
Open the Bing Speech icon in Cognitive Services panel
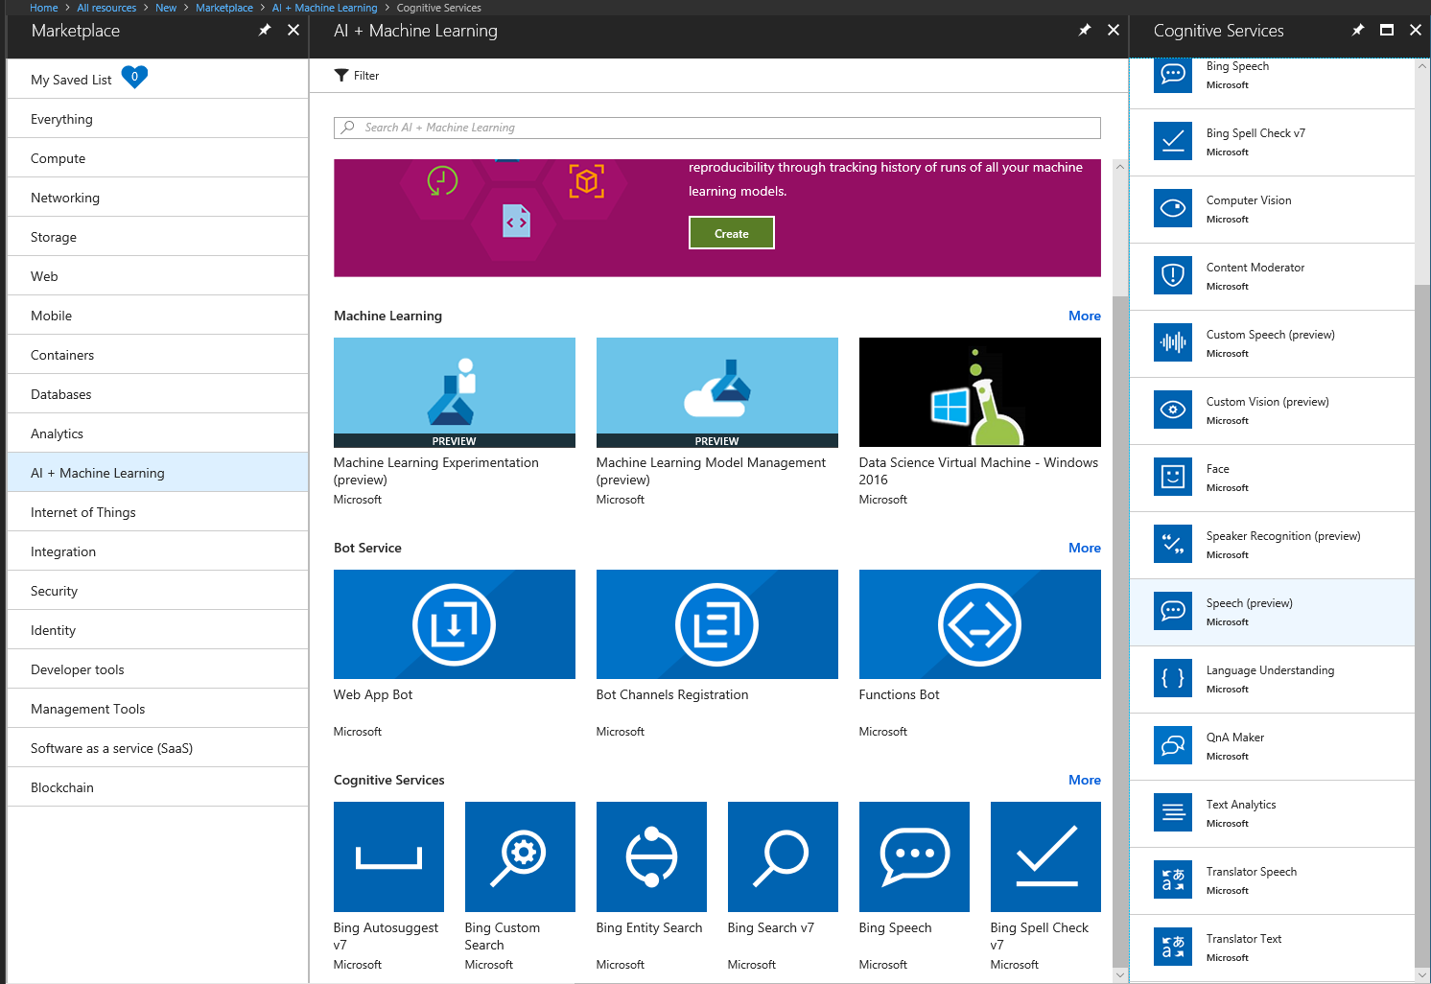[x=1173, y=75]
